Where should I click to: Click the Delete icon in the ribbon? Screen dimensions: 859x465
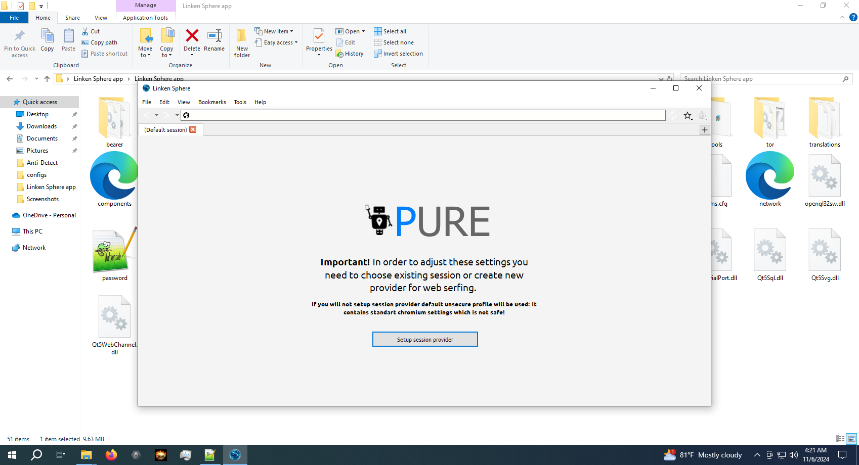click(x=192, y=36)
